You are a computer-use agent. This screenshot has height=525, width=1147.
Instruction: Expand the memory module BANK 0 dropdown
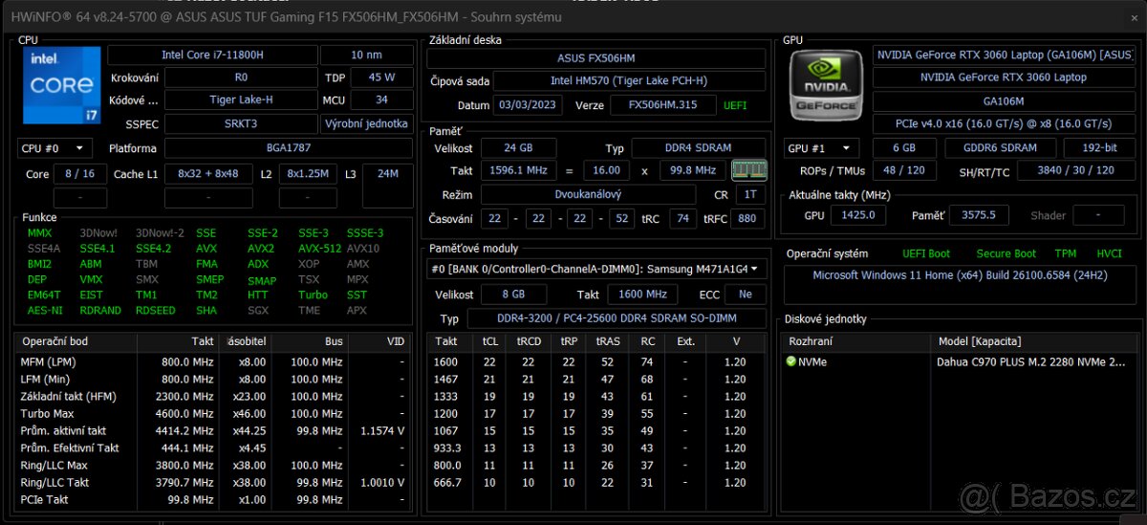tap(596, 270)
